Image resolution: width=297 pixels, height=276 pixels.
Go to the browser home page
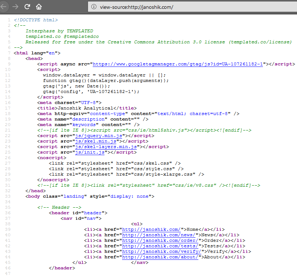(39, 7)
